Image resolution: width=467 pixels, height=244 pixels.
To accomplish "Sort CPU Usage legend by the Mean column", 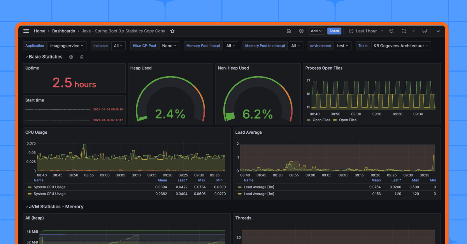I will pos(162,180).
